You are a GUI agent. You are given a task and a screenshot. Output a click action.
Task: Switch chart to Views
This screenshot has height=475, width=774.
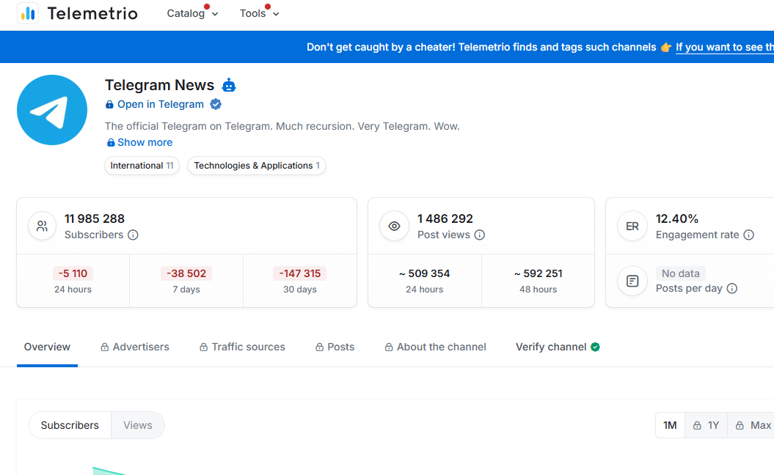pyautogui.click(x=138, y=425)
